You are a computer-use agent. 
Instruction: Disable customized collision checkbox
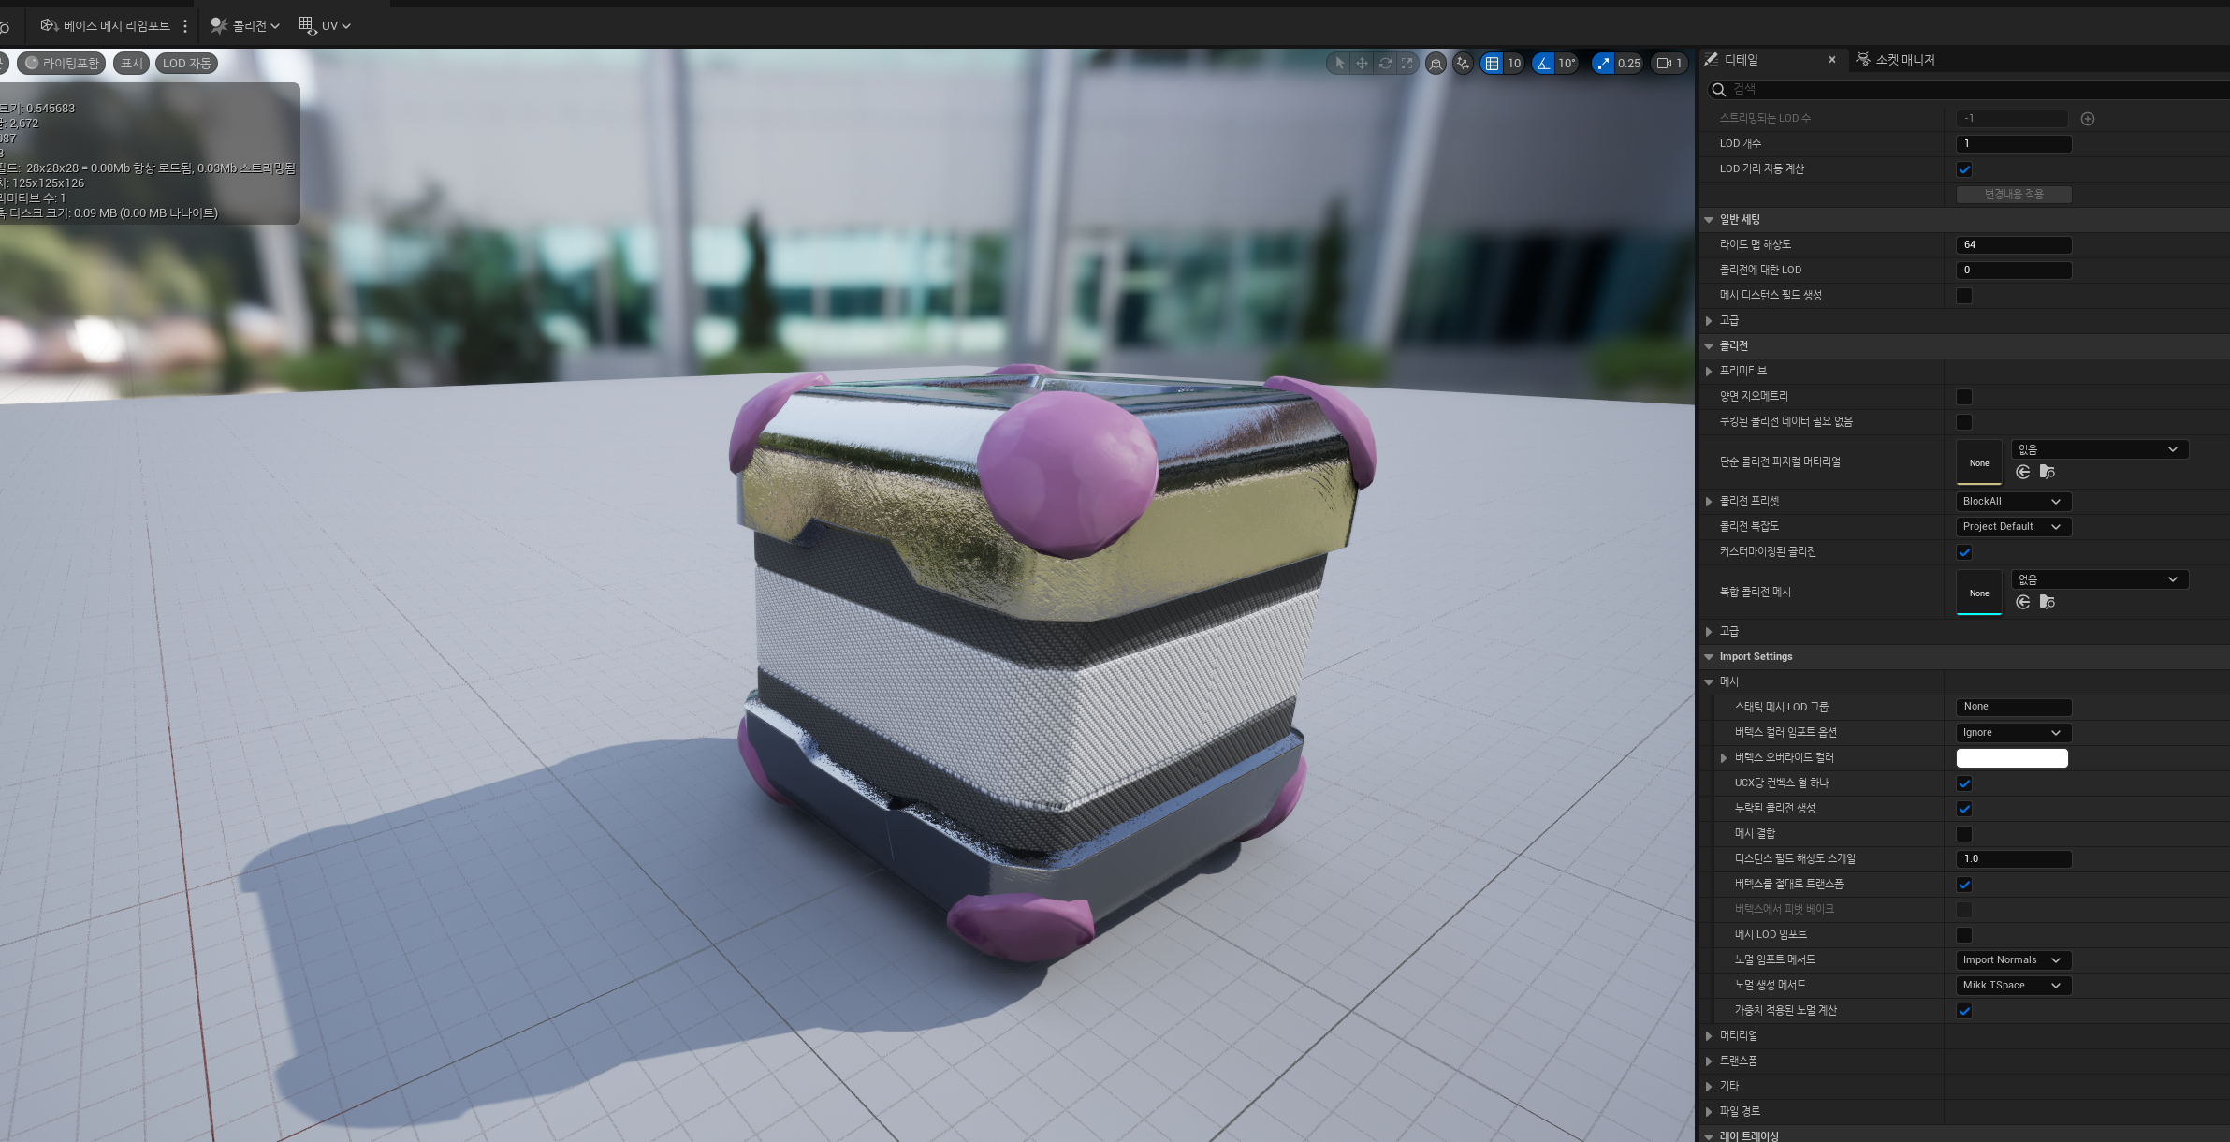(x=1964, y=552)
